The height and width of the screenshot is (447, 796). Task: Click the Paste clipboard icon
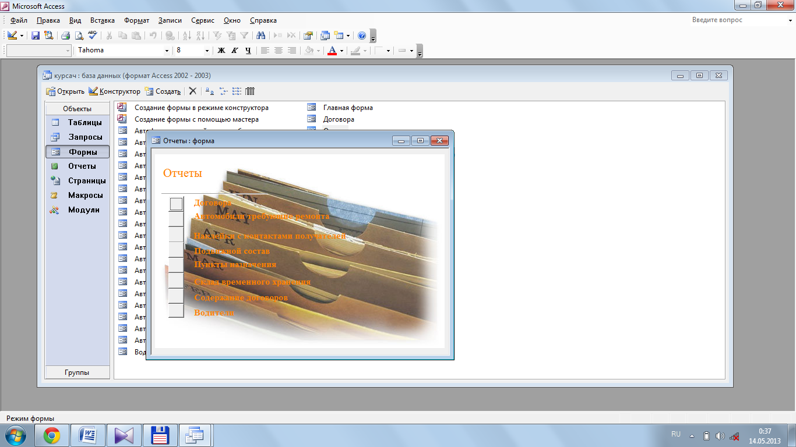136,36
